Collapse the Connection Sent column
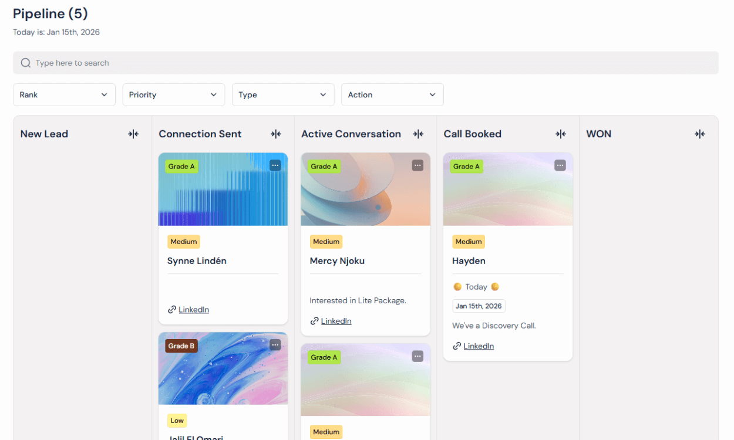The width and height of the screenshot is (734, 440). click(x=275, y=134)
